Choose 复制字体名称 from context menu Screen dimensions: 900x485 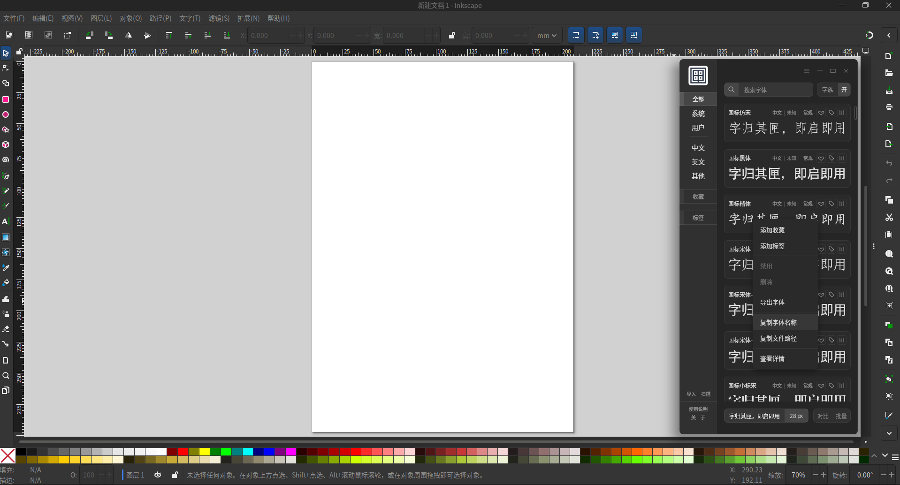[778, 323]
